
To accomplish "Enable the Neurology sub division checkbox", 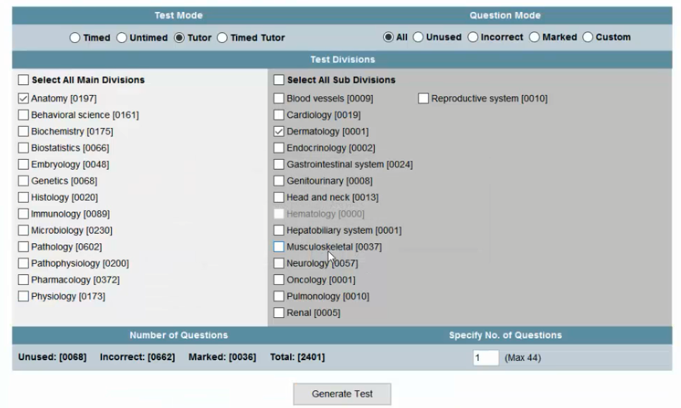I will pyautogui.click(x=279, y=264).
